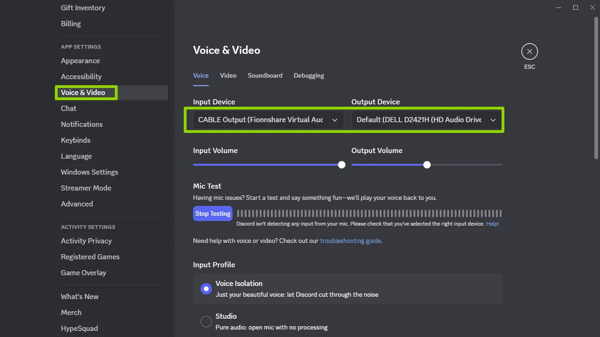The width and height of the screenshot is (600, 337).
Task: Close settings with the ESC X icon
Action: (x=529, y=51)
